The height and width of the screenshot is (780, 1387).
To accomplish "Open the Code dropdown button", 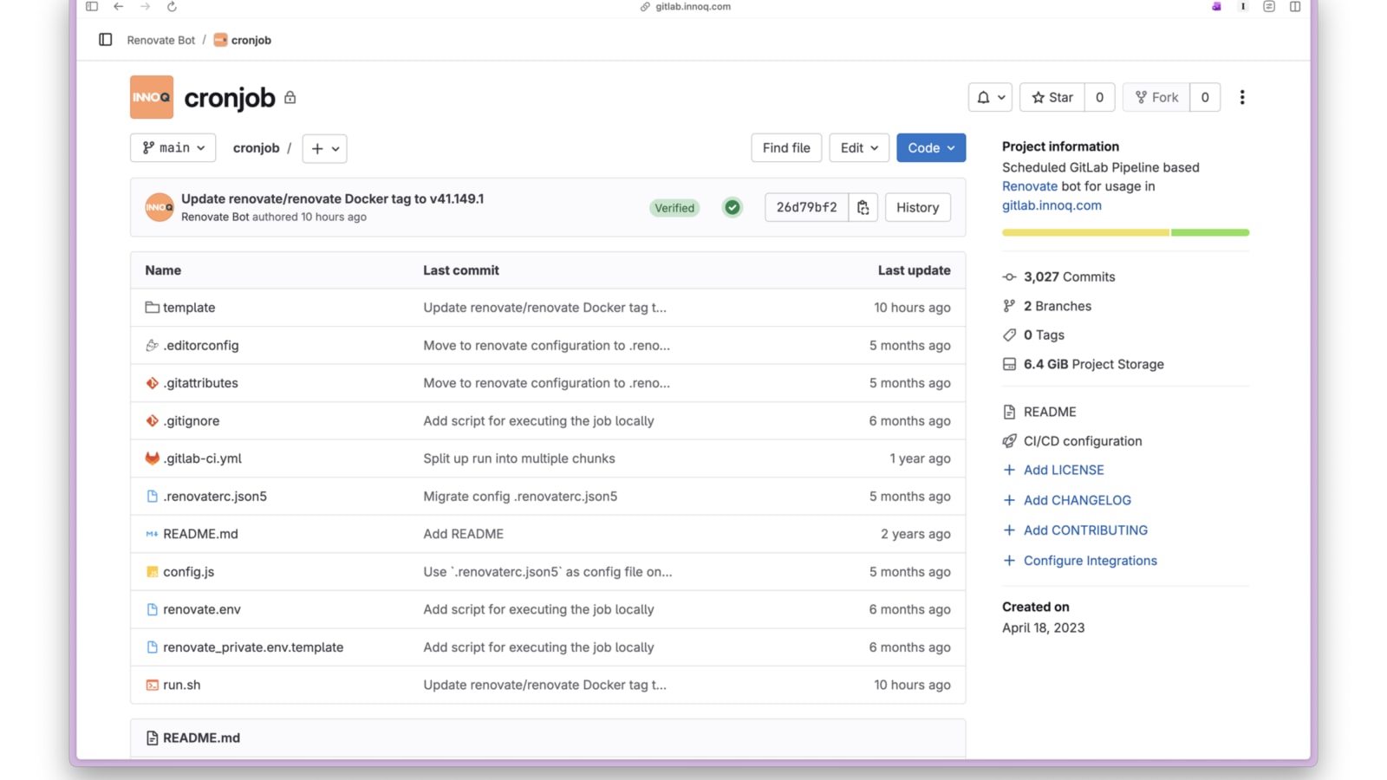I will 931,148.
